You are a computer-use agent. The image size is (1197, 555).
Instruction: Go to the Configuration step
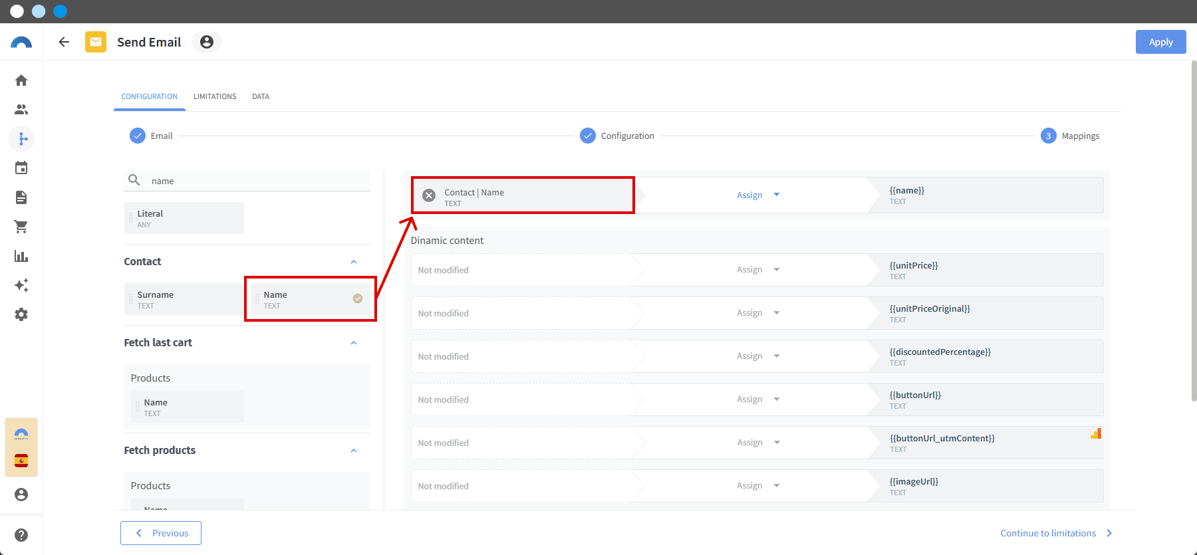617,136
